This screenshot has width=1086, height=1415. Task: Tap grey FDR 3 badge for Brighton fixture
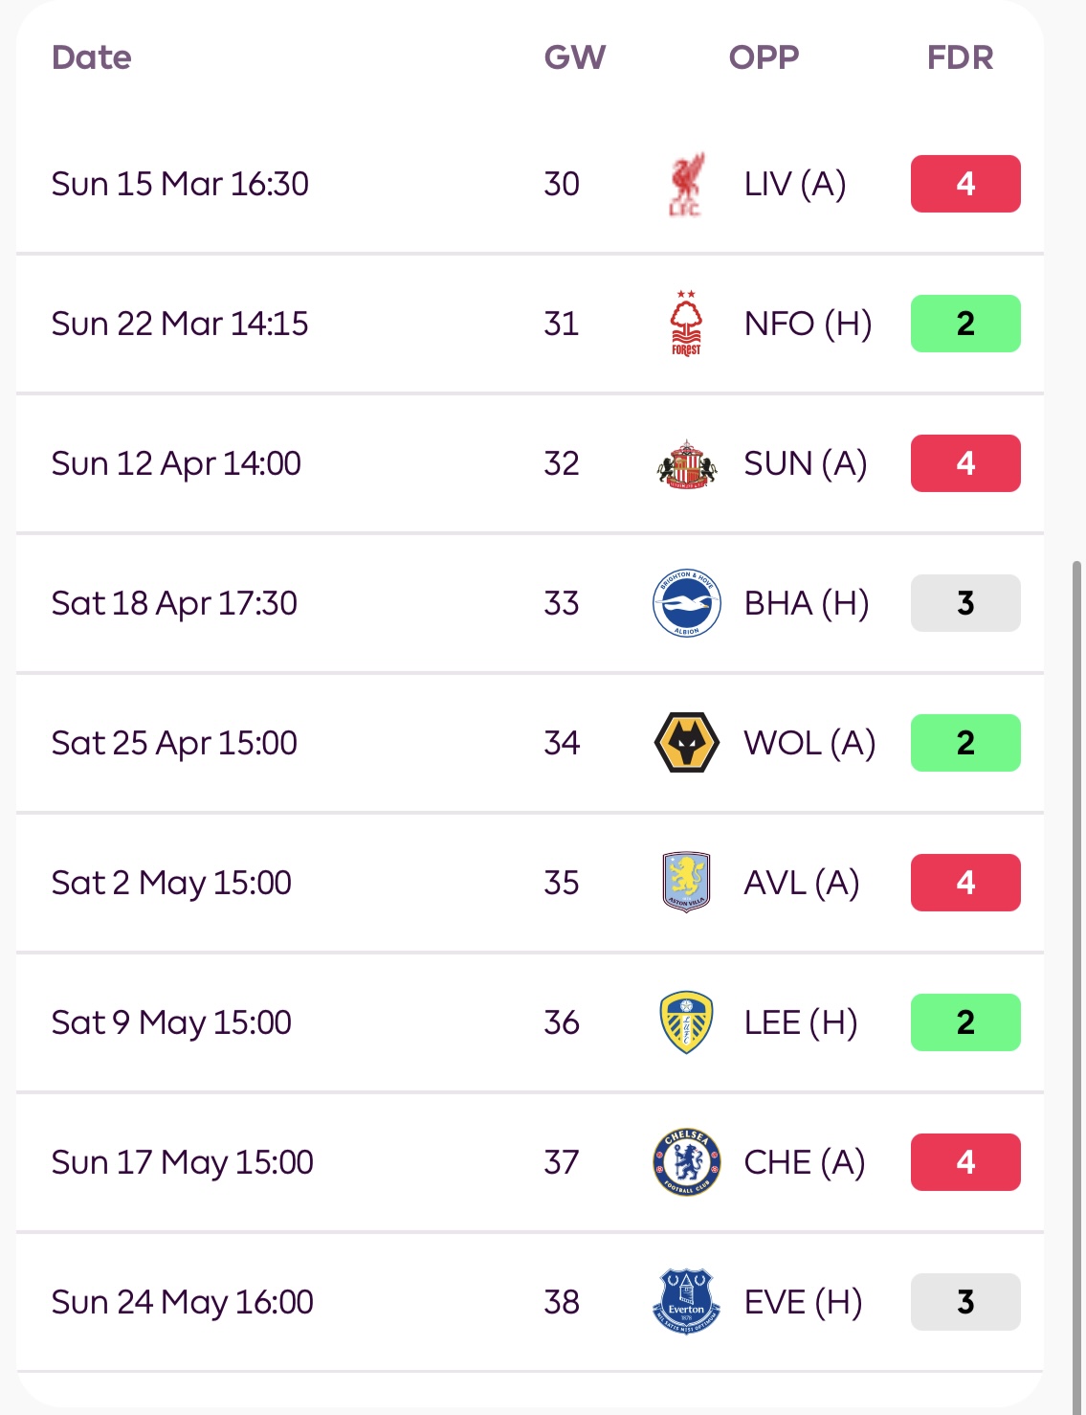pyautogui.click(x=965, y=603)
